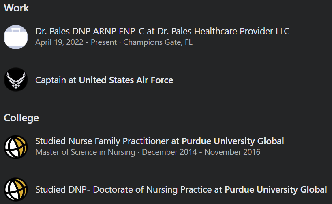This screenshot has height=204, width=332.
Task: Click the Captain at job title text
Action: 56,80
